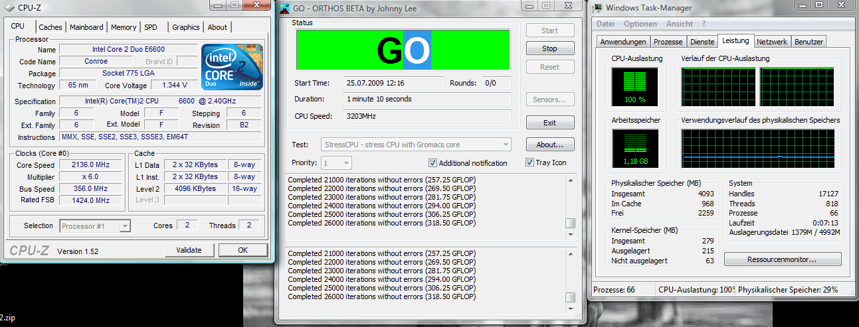Click the Exit button in ORTHOS
859x327 pixels.
click(550, 123)
